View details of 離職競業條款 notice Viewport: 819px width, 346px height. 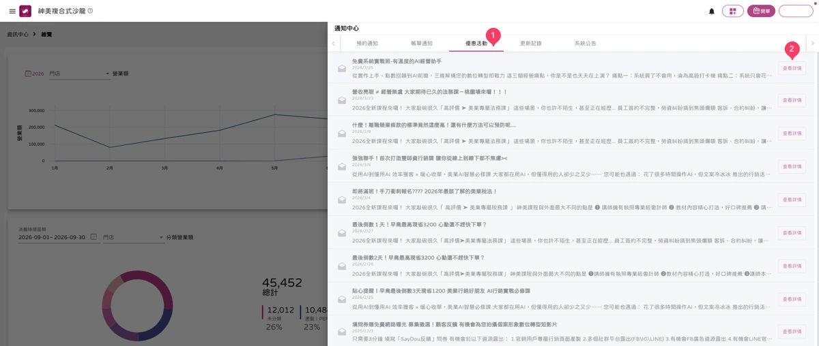coord(792,133)
